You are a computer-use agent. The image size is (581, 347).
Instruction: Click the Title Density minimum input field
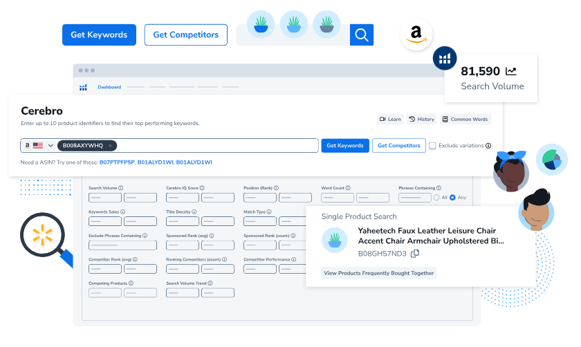tap(183, 221)
